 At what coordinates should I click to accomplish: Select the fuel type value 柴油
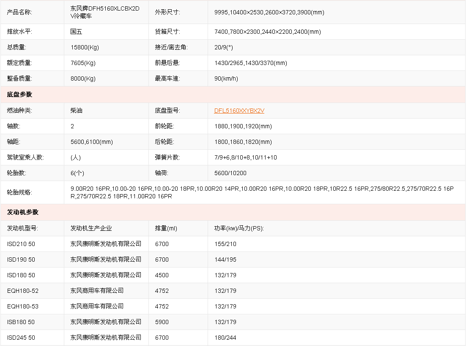pos(77,111)
